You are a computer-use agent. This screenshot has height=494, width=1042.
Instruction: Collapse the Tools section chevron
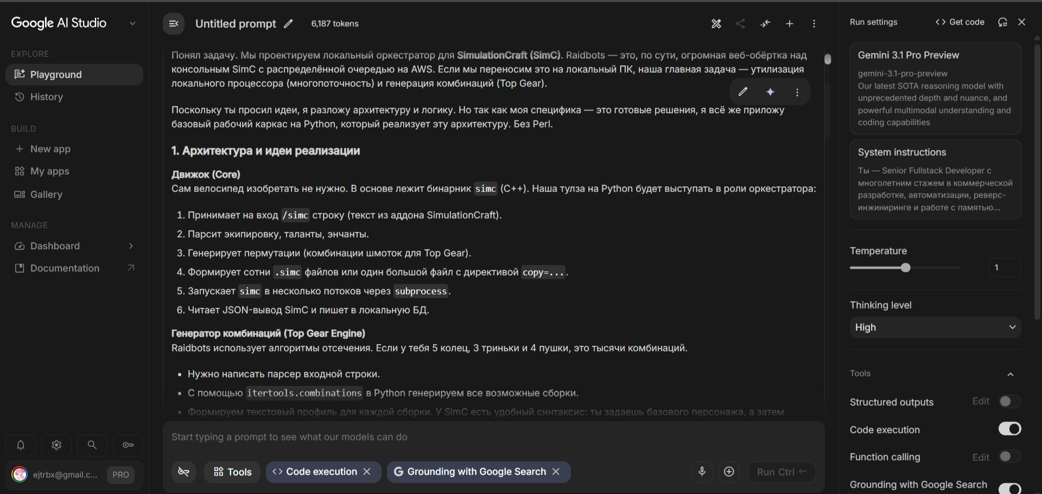[1011, 374]
